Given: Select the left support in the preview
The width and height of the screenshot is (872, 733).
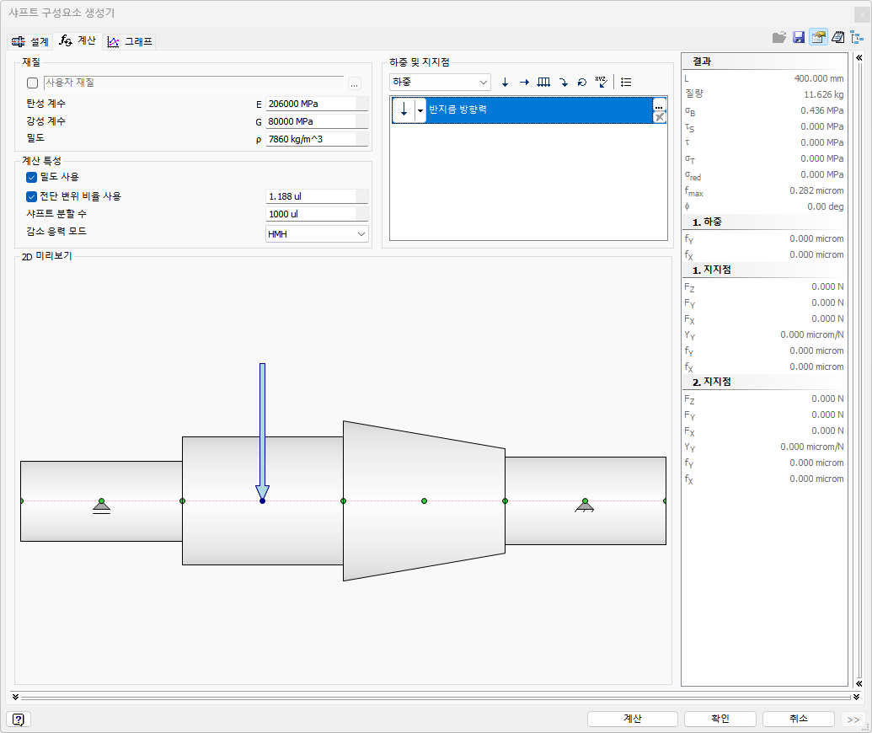Looking at the screenshot, I should (101, 506).
